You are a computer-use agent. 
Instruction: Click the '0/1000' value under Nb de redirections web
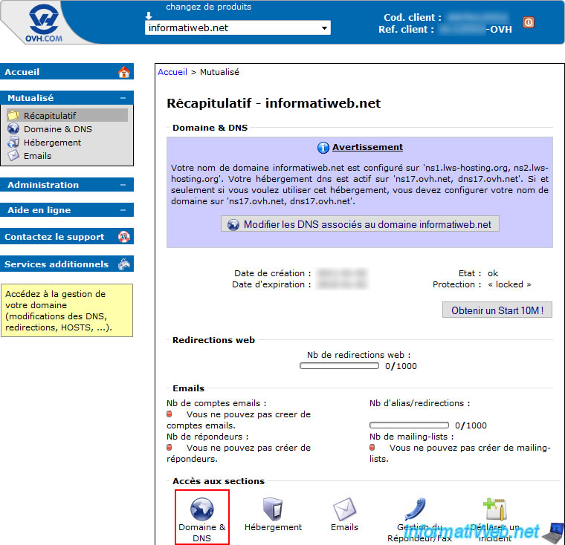click(x=401, y=366)
